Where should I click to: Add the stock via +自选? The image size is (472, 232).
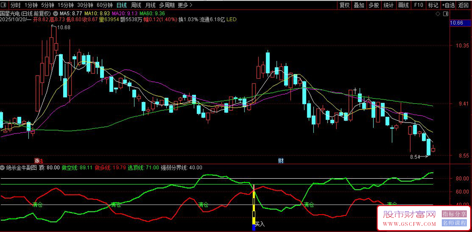coord(448,5)
